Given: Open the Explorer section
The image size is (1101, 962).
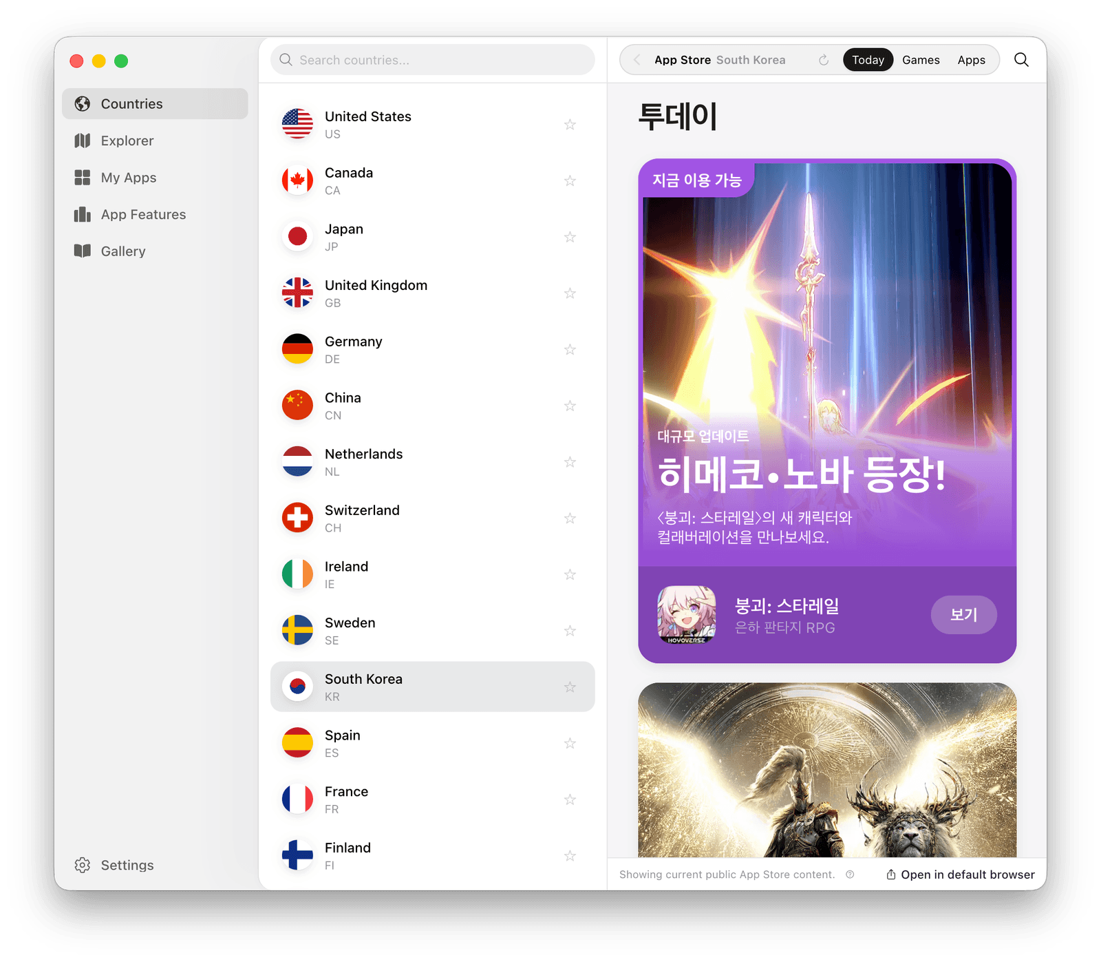Looking at the screenshot, I should (155, 140).
